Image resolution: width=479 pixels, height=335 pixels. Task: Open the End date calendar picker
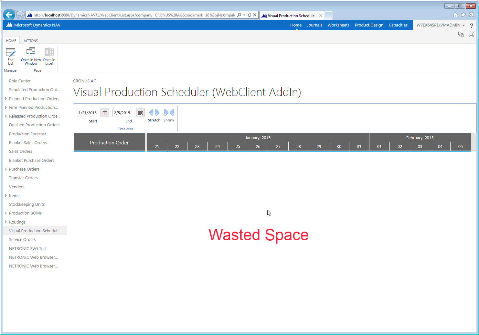point(140,112)
